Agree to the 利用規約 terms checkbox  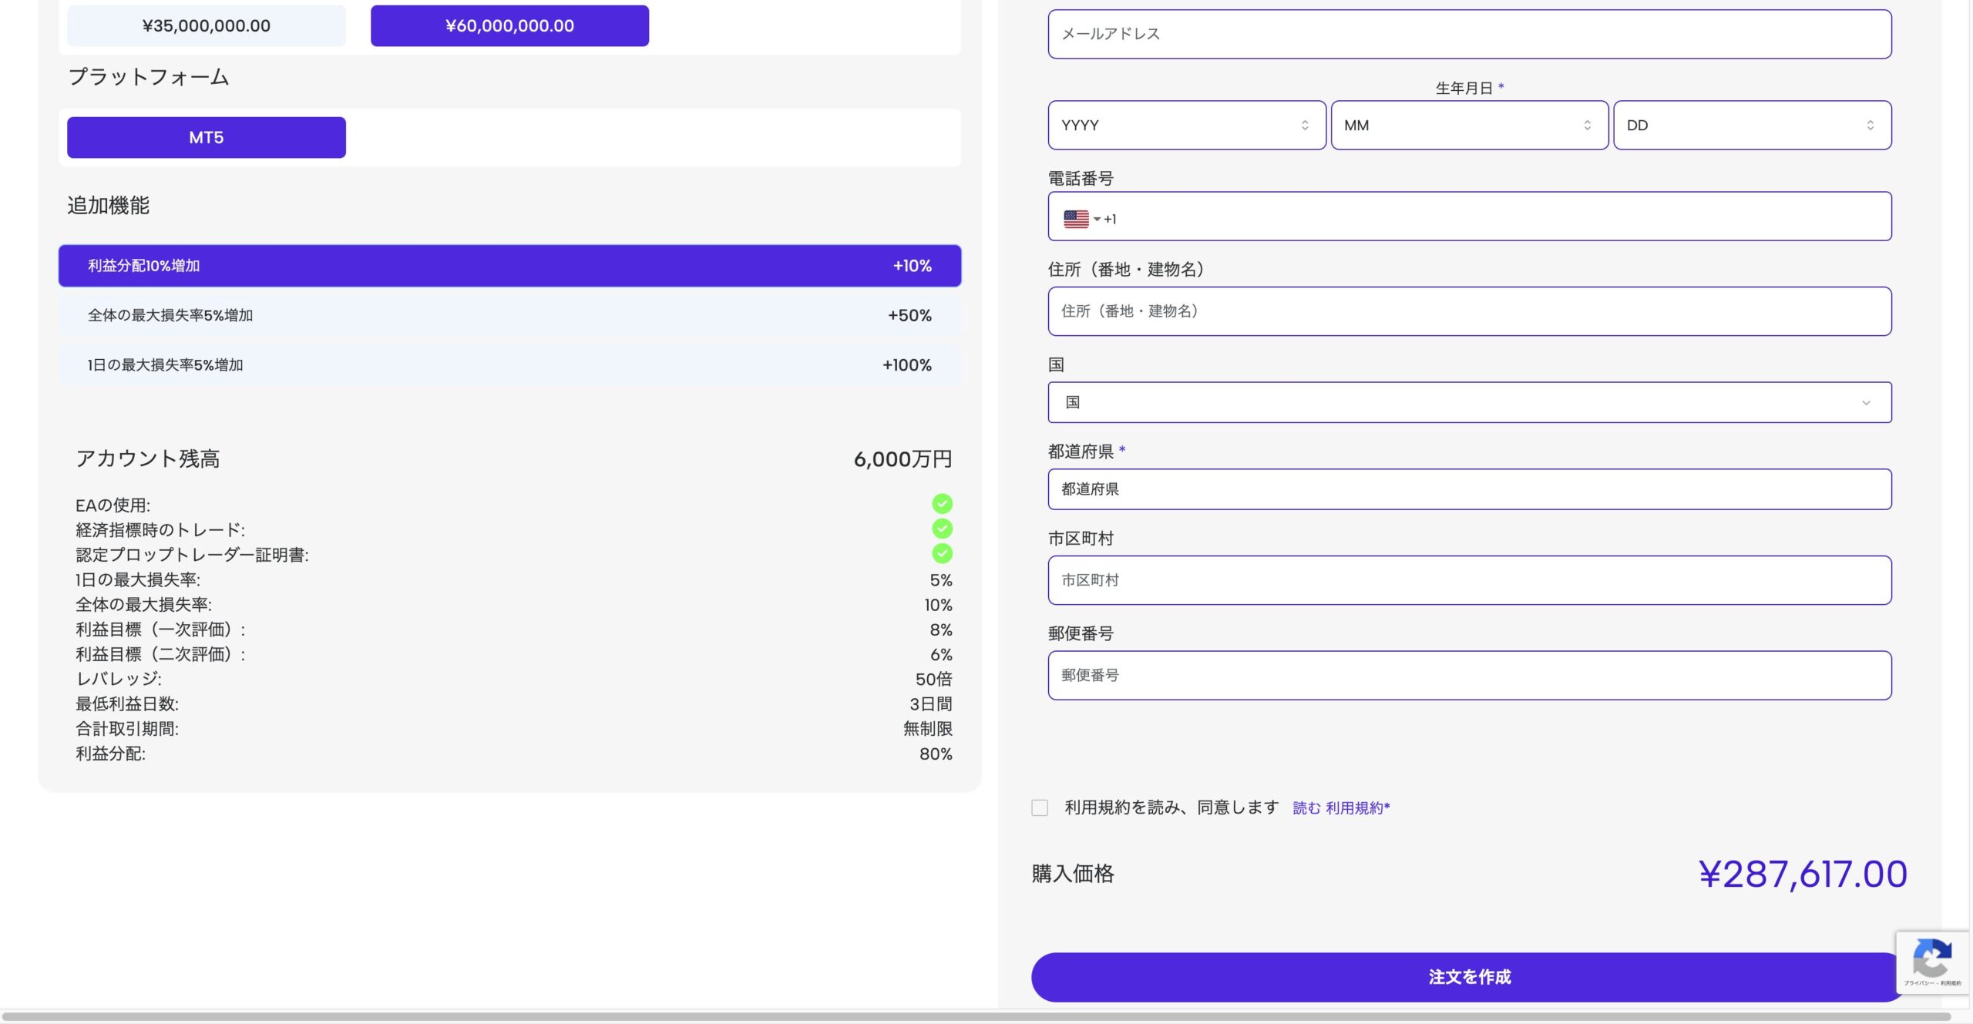tap(1040, 807)
